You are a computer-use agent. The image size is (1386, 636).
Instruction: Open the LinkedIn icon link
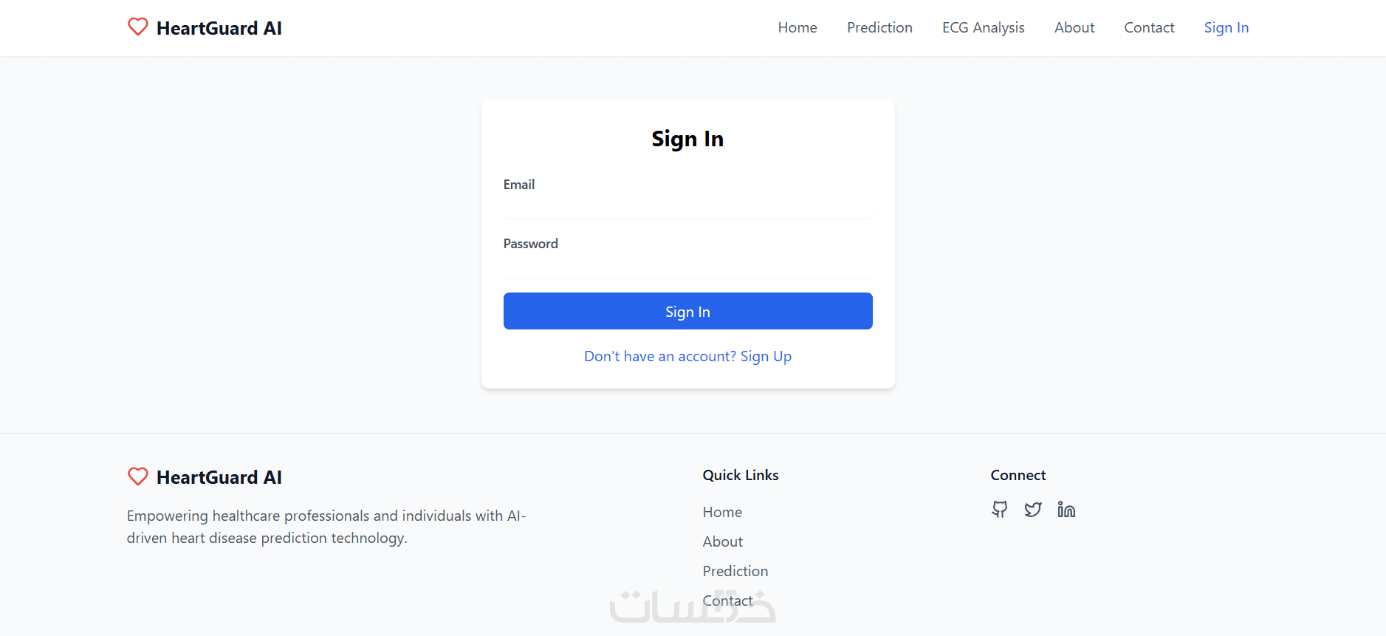[x=1066, y=510]
